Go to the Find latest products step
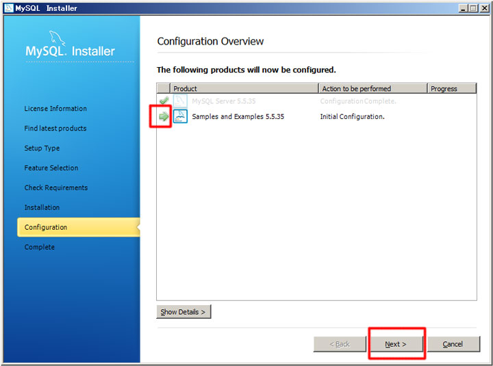This screenshot has width=493, height=366. click(55, 128)
